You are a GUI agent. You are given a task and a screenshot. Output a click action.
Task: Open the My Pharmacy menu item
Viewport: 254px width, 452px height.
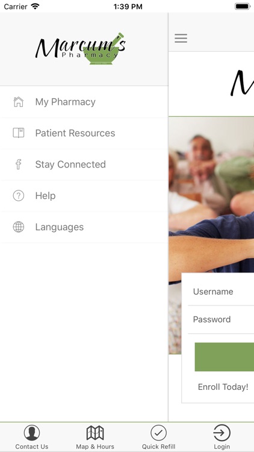click(x=84, y=102)
